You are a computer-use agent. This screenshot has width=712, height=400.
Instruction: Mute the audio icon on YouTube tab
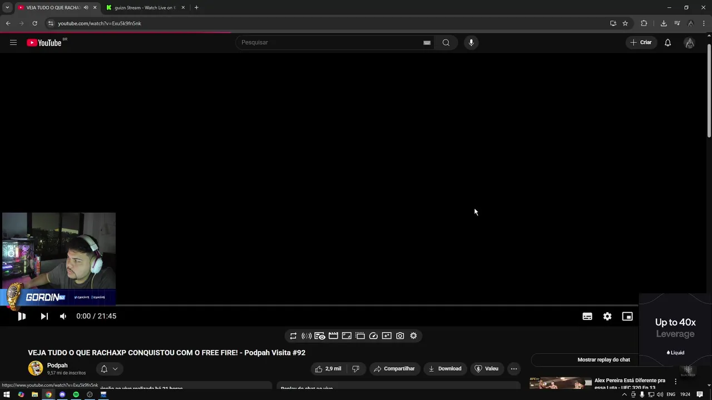(x=86, y=8)
